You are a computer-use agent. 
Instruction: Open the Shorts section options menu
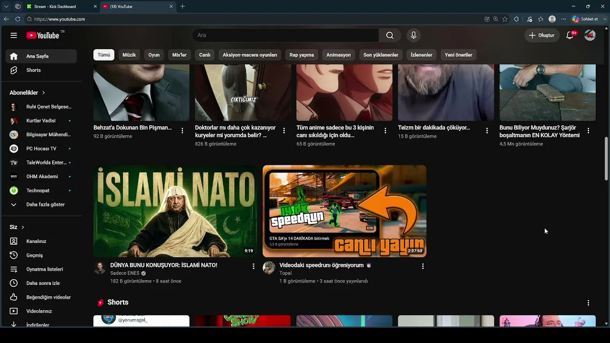(x=589, y=303)
